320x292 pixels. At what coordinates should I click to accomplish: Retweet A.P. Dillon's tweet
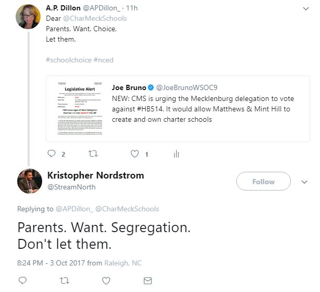(x=94, y=154)
